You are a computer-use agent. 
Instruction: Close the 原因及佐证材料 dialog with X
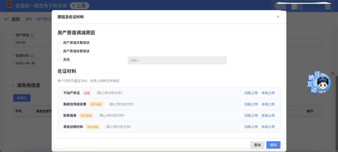pos(278,17)
